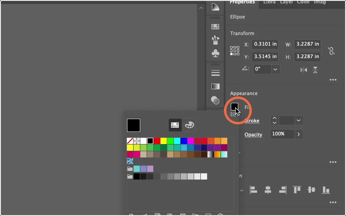Screen dimensions: 346x216
Task: Align objects to vertical center
Action: pos(311,190)
